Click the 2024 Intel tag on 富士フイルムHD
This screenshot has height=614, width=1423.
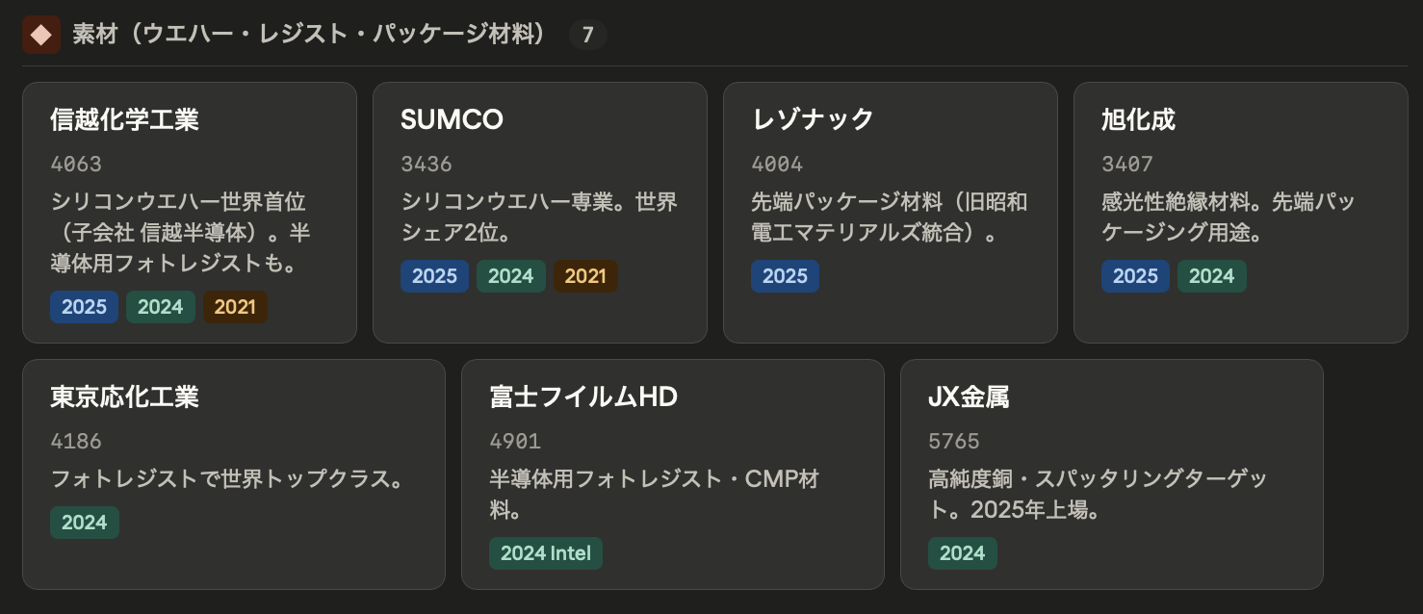tap(546, 553)
